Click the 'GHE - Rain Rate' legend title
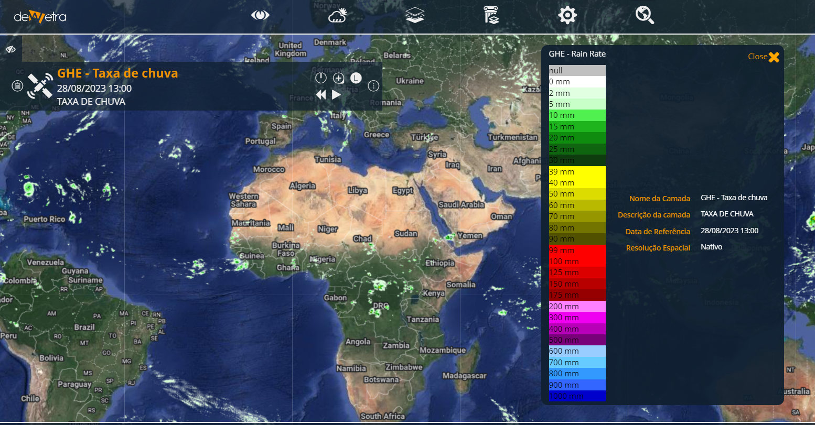815x425 pixels. [577, 53]
